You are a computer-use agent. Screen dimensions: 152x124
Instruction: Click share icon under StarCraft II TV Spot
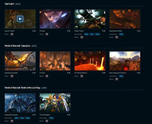click(x=47, y=34)
